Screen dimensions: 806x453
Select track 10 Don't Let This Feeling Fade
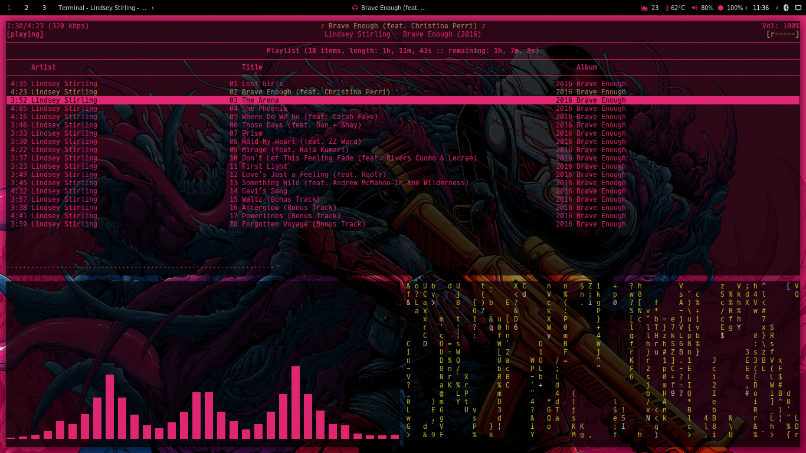coord(403,158)
